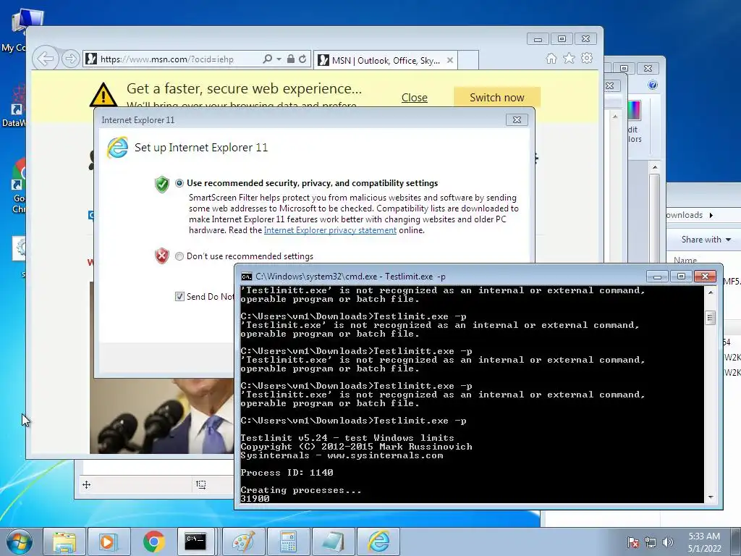Launch Google Chrome from taskbar

click(153, 542)
